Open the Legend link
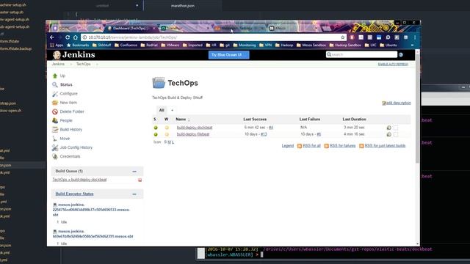The width and height of the screenshot is (470, 264). [x=288, y=146]
